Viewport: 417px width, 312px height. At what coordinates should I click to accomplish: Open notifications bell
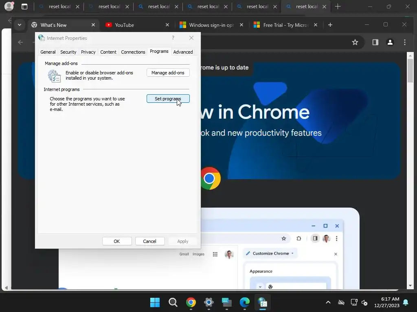[x=406, y=302]
